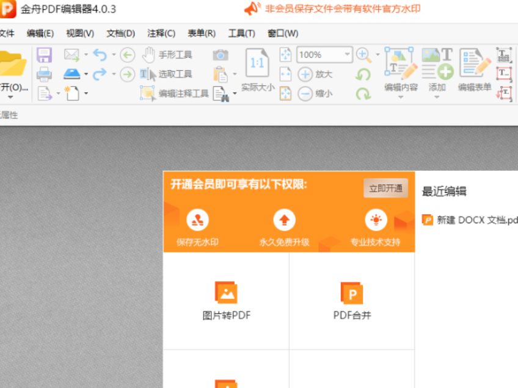
Task: Click the Paste clipboard icon
Action: coord(221,74)
